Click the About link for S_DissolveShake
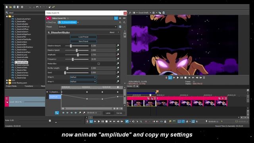This screenshot has width=254, height=143. pos(112,33)
